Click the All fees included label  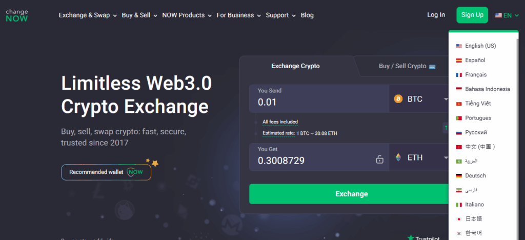tap(280, 122)
